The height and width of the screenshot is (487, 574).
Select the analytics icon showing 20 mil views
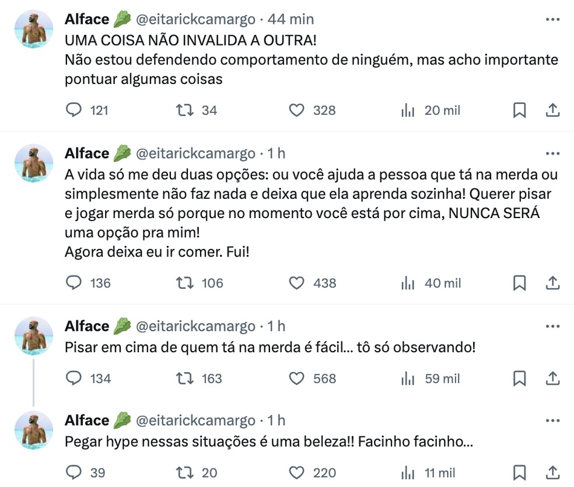tap(408, 110)
